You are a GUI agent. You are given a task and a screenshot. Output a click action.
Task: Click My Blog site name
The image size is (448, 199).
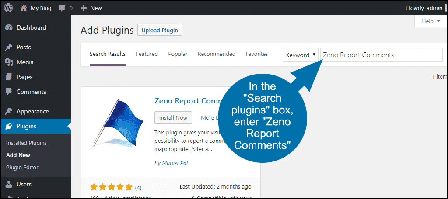tap(41, 8)
